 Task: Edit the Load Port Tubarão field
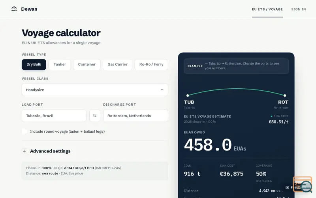tap(54, 116)
